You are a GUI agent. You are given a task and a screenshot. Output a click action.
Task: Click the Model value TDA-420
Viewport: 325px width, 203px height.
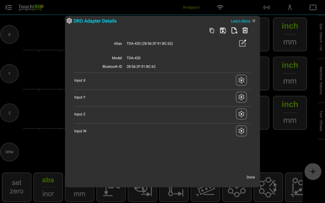coord(134,58)
